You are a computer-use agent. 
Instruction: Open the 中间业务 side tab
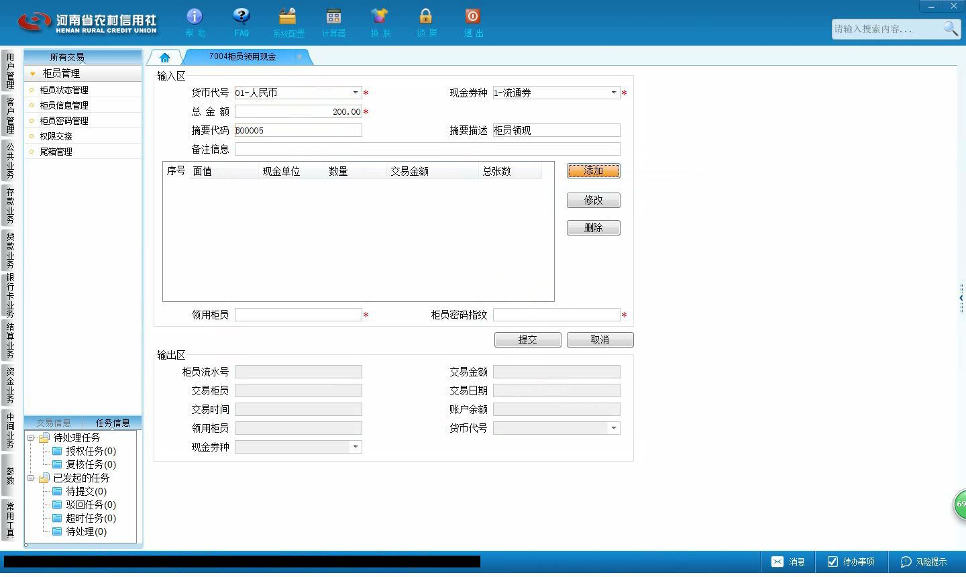pos(9,430)
